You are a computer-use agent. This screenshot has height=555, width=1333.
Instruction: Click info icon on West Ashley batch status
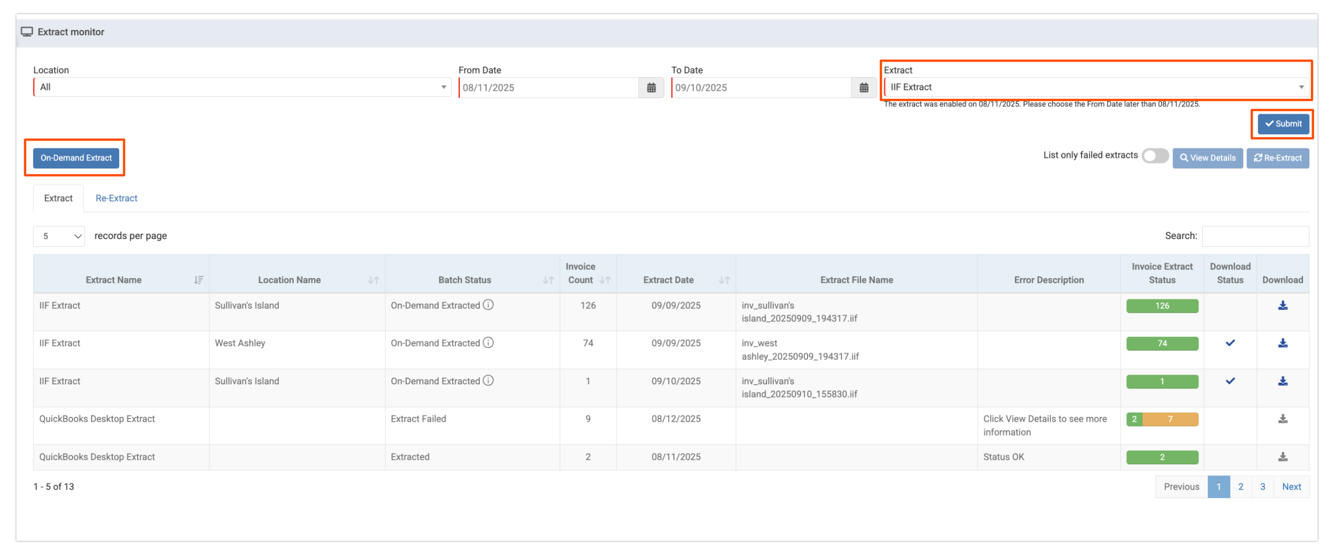(x=488, y=342)
